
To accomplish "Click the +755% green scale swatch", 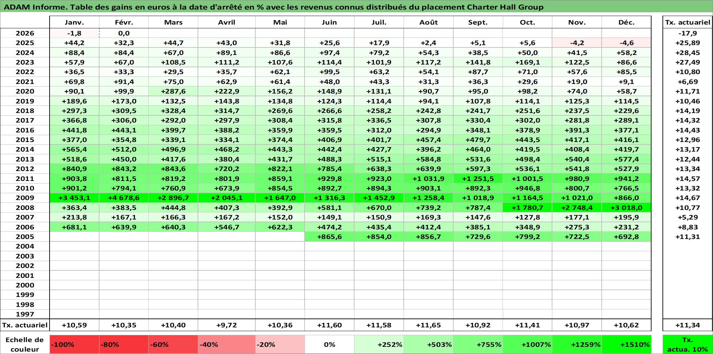I will [478, 344].
